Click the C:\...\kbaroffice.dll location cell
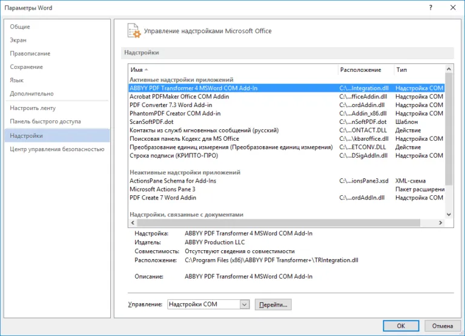 click(364, 139)
